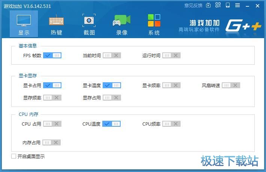Click the 意见反馈 feedback link
This screenshot has height=172, width=266.
tap(193, 6)
